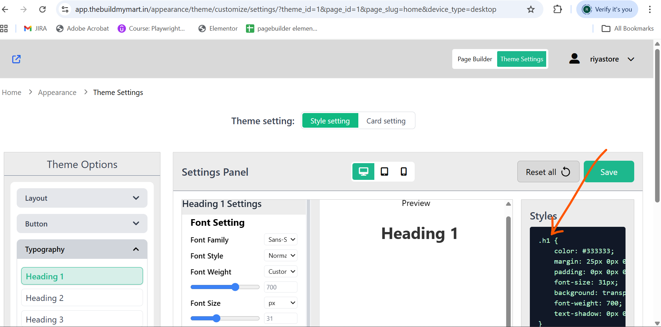The height and width of the screenshot is (327, 661).
Task: Open JIRA bookmark
Action: point(35,29)
